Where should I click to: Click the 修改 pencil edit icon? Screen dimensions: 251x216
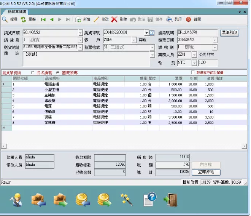tap(97, 19)
